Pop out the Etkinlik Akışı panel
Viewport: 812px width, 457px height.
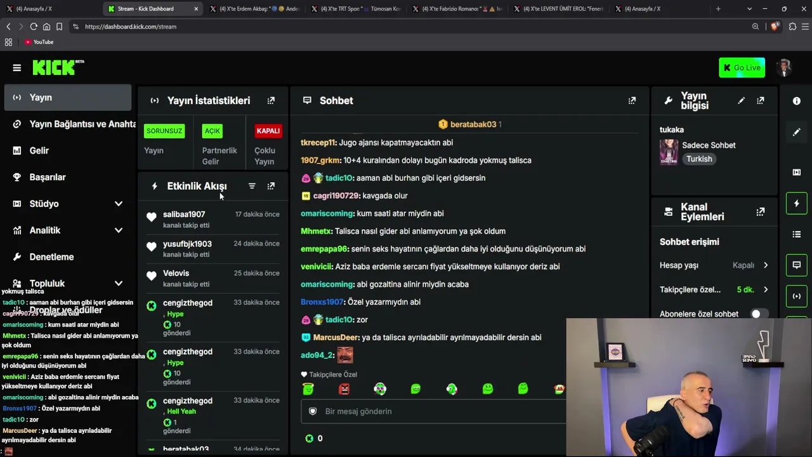coord(271,186)
